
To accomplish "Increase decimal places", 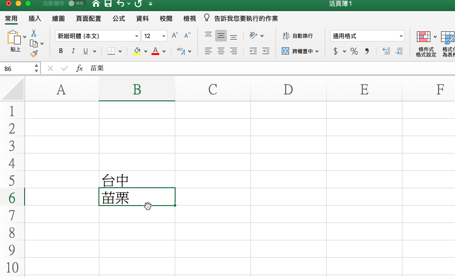I will pos(386,51).
